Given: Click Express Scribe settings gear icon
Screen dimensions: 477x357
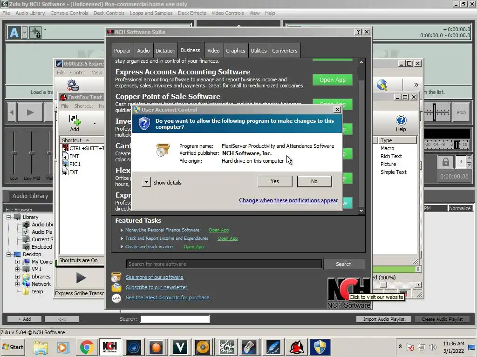Looking at the screenshot, I should (x=73, y=86).
